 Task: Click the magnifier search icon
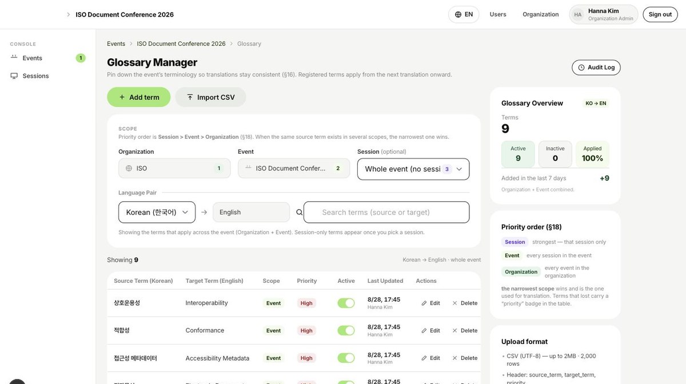[299, 212]
